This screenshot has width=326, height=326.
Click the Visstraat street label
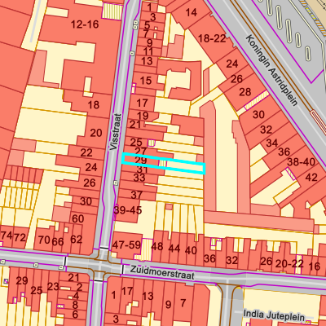(x=116, y=132)
